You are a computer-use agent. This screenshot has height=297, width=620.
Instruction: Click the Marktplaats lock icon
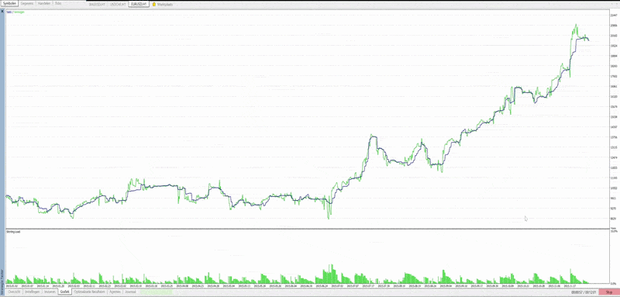click(x=153, y=5)
